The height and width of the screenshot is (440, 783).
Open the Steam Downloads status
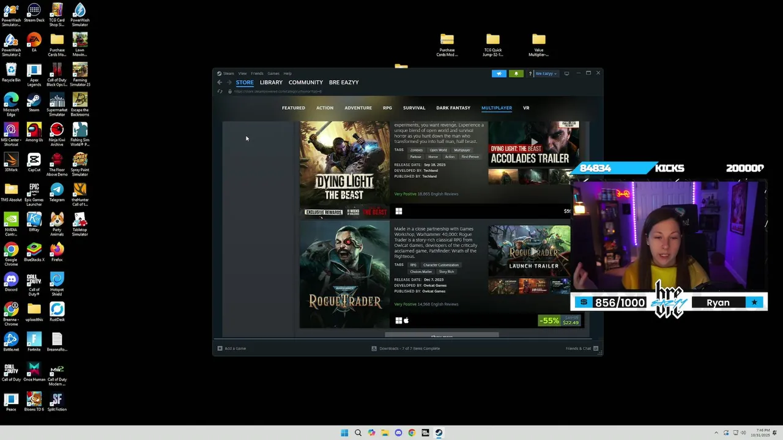click(406, 348)
